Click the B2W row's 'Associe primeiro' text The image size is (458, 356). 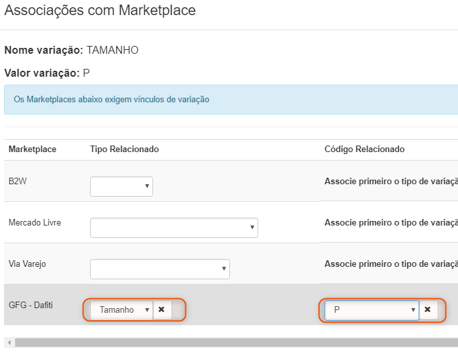[390, 181]
